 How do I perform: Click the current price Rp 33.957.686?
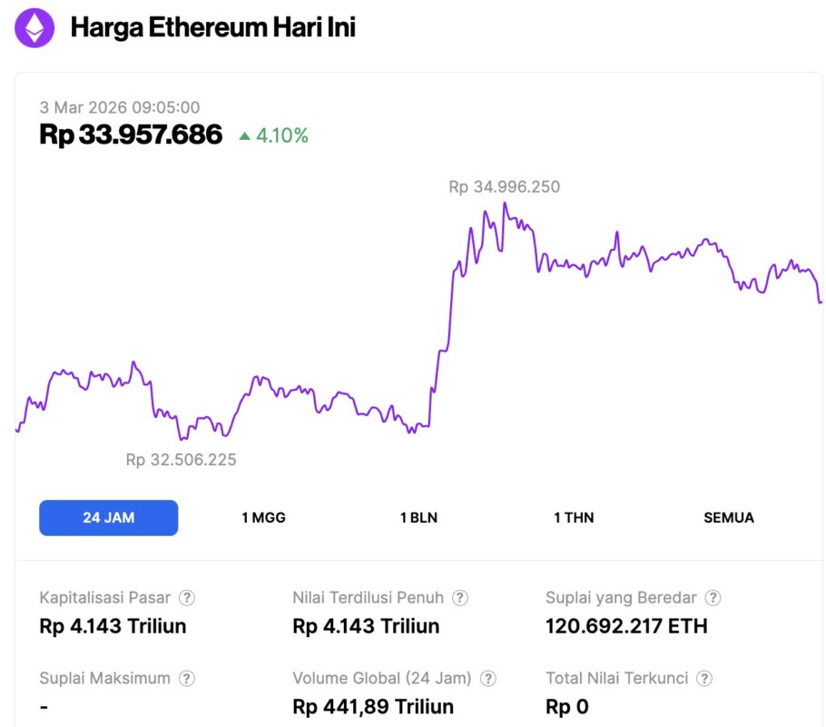coord(131,135)
